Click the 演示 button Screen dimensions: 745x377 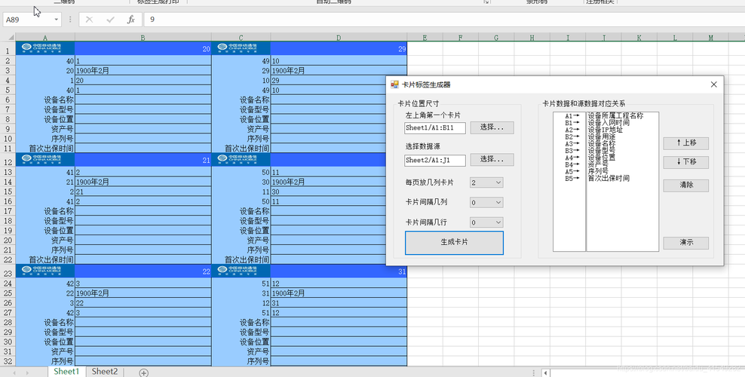[x=686, y=243]
